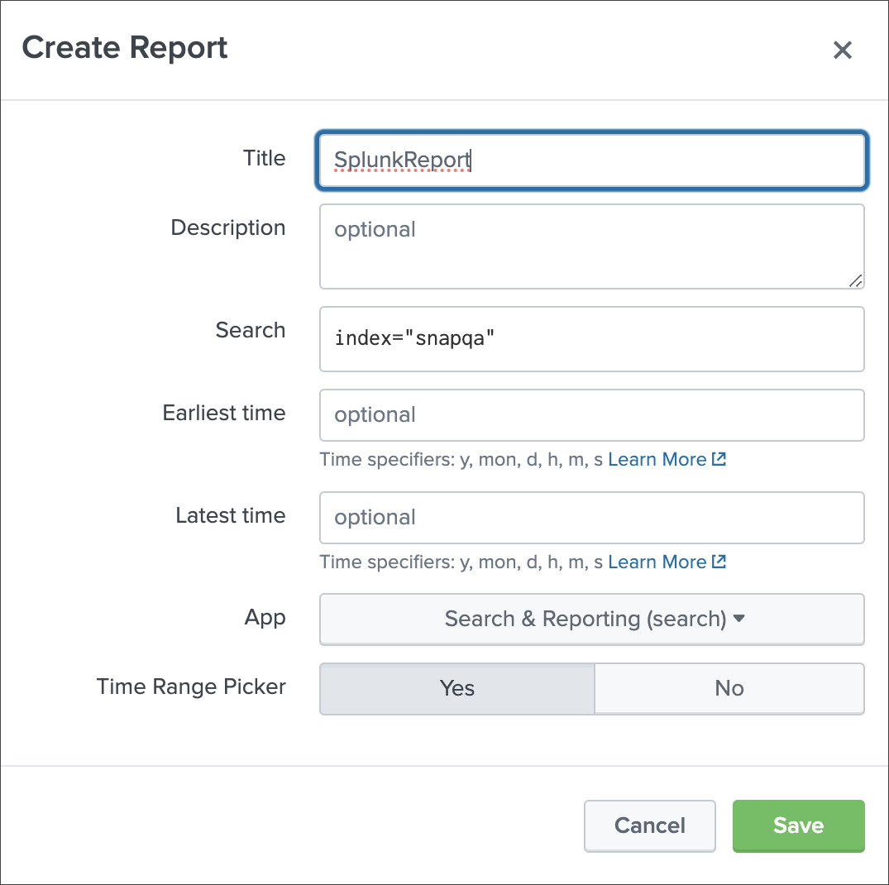Select Yes for the Time Range Picker
889x885 pixels.
click(x=456, y=688)
